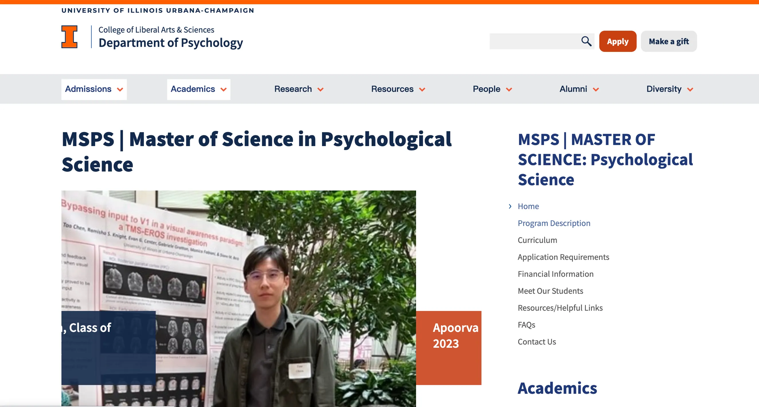Click the chevron arrow beside Home link

(x=510, y=206)
